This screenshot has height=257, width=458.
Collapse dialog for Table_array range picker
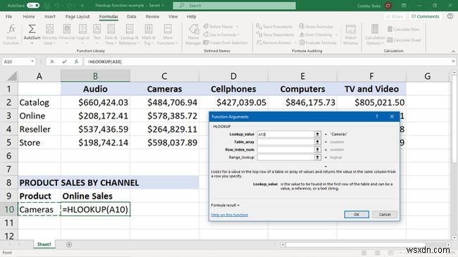[x=317, y=142]
